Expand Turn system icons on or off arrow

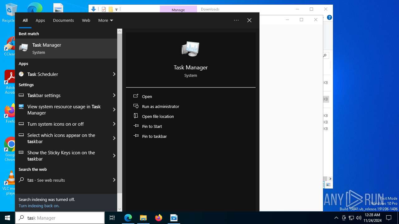point(114,124)
